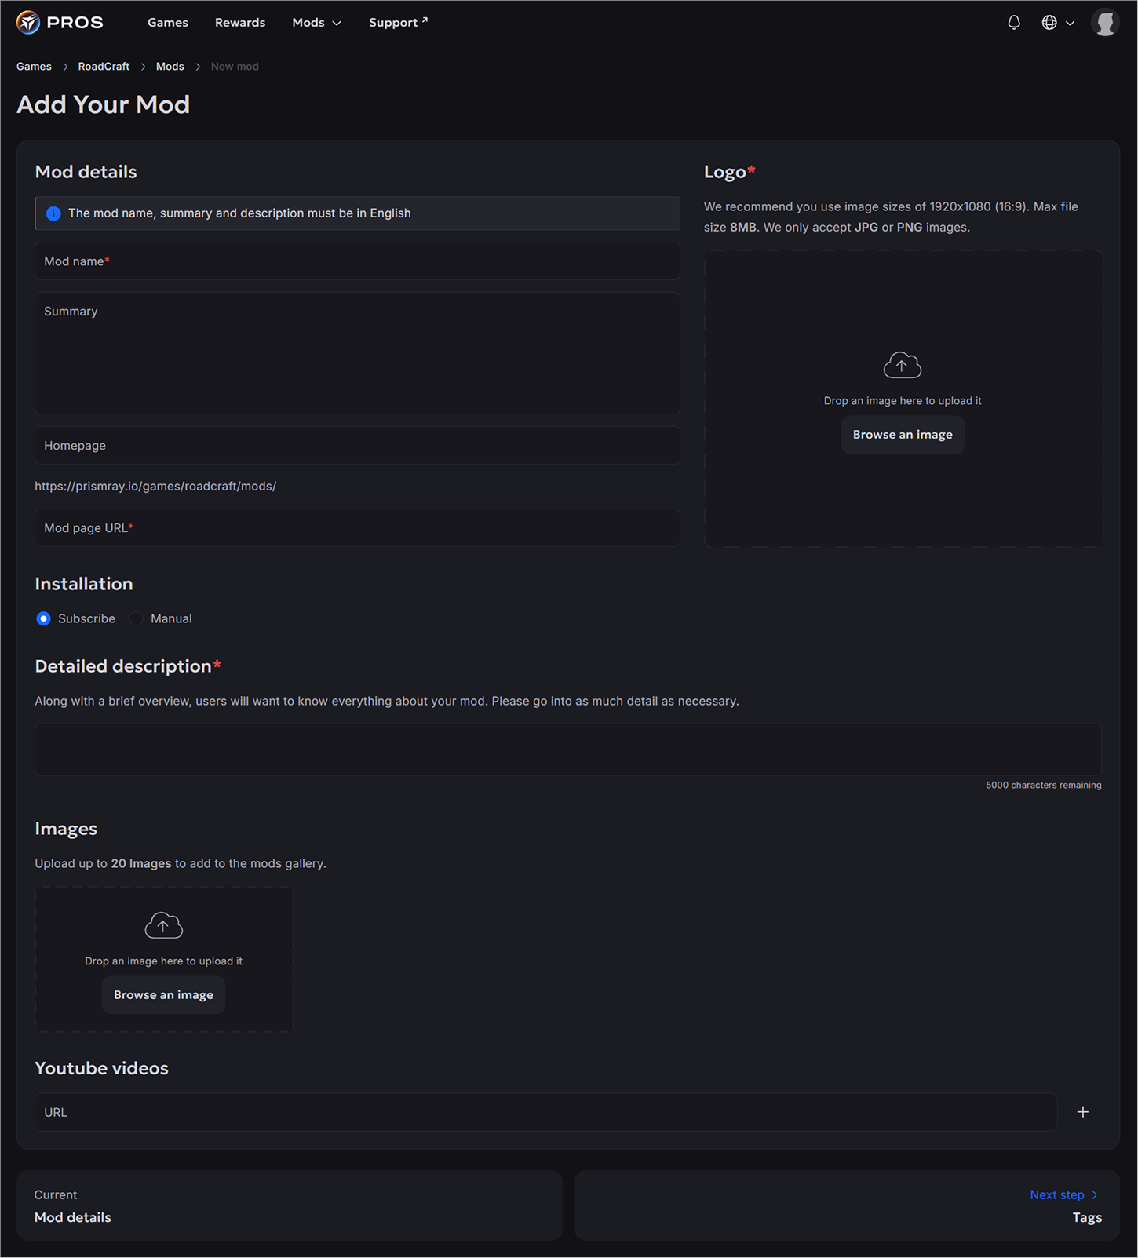Expand language selector chevron

pyautogui.click(x=1070, y=23)
